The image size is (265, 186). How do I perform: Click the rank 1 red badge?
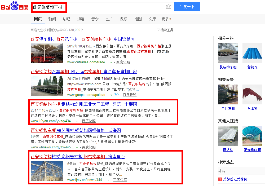click(220, 179)
